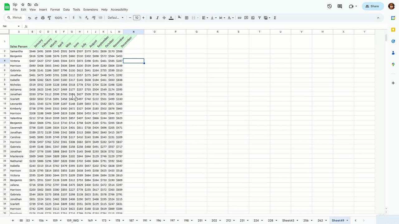
Task: Open the Google account avatar
Action: tap(392, 6)
